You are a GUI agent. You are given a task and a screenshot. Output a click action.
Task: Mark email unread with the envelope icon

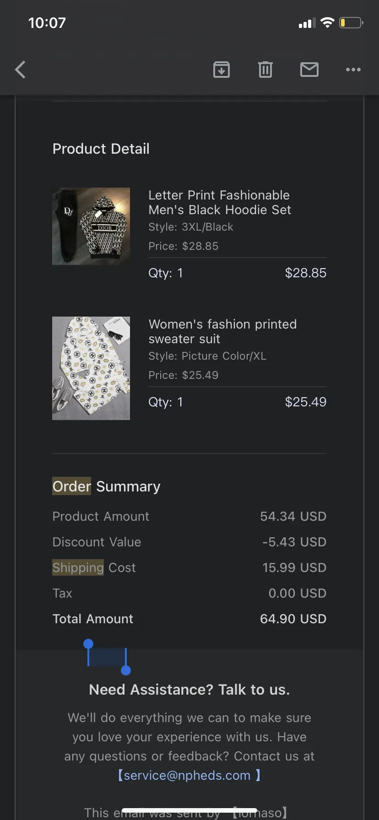pos(309,70)
